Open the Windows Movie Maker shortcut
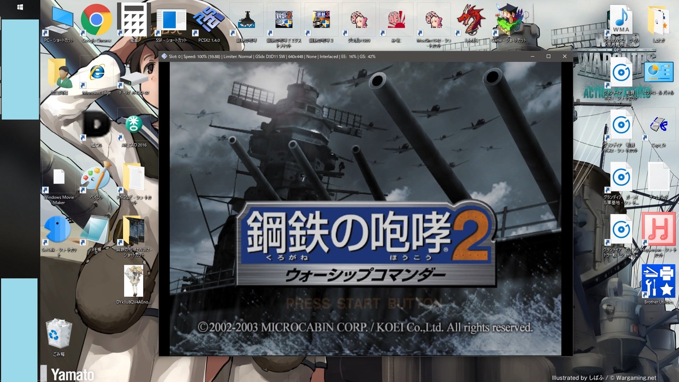 coord(58,179)
